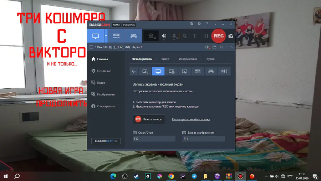
Task: Switch to the Видео tab
Action: pos(165,59)
